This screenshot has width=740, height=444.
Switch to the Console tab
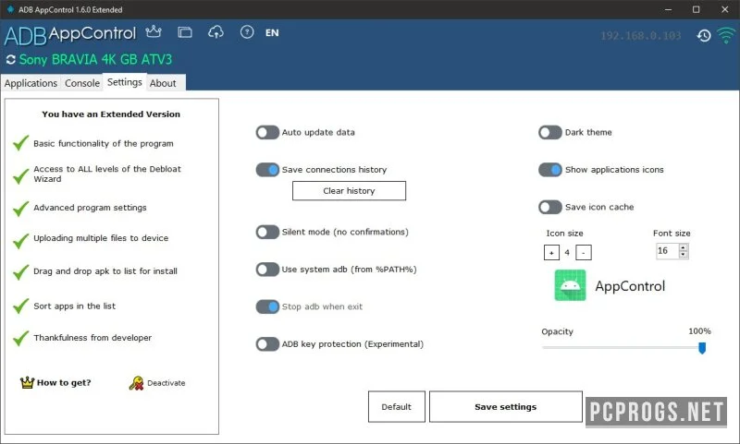[x=82, y=83]
